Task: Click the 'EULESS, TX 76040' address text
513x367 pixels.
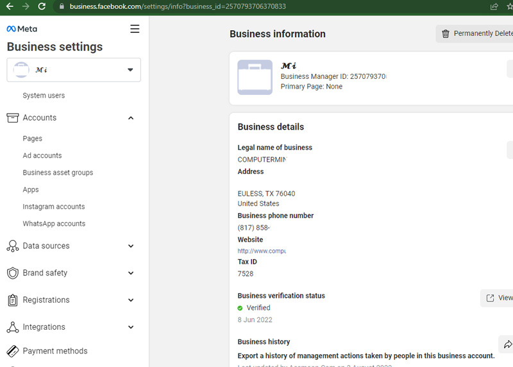Action: point(266,194)
